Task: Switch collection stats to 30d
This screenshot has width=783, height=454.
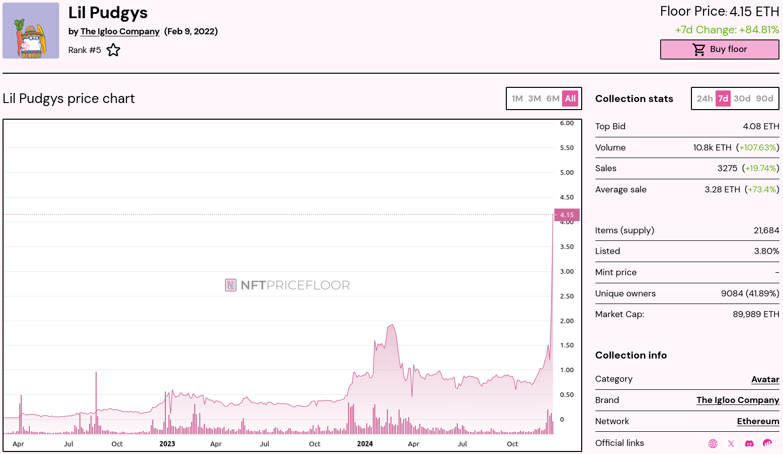Action: pos(742,98)
